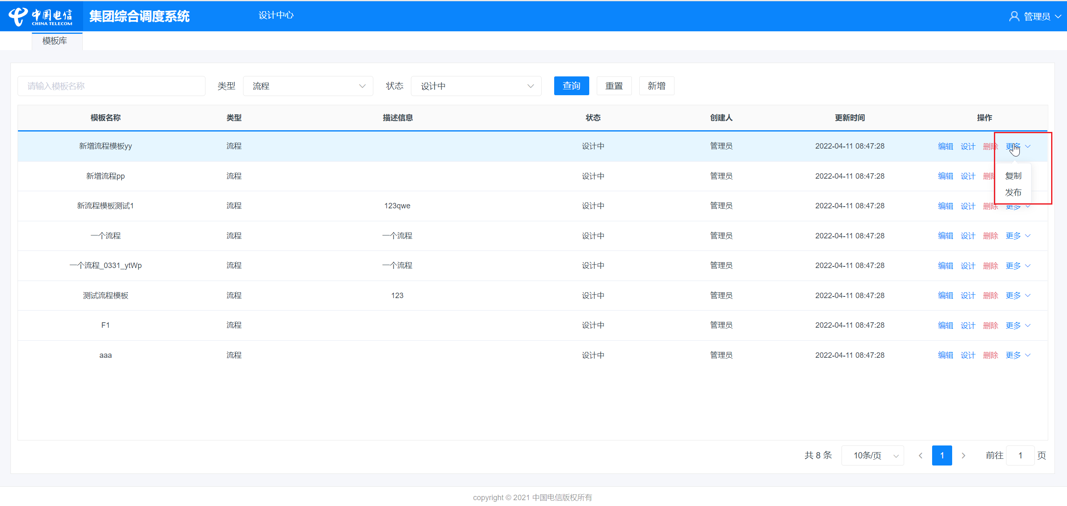Select 发布 from the more menu
Image resolution: width=1067 pixels, height=506 pixels.
pyautogui.click(x=1013, y=192)
